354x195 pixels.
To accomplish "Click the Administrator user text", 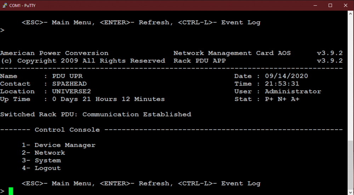I will 293,91.
